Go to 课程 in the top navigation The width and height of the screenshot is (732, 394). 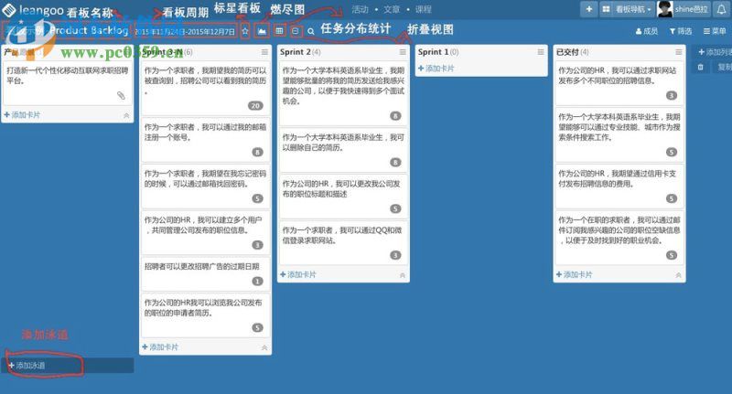[x=424, y=9]
